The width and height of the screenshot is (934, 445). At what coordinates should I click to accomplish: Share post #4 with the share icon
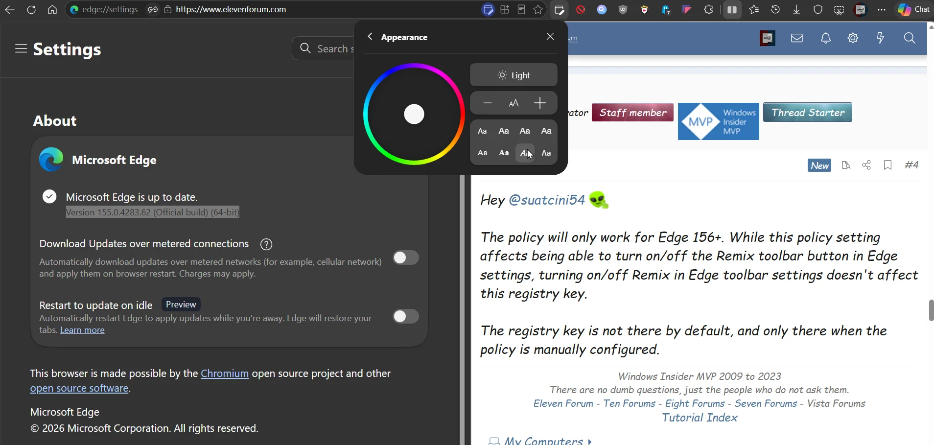click(866, 165)
